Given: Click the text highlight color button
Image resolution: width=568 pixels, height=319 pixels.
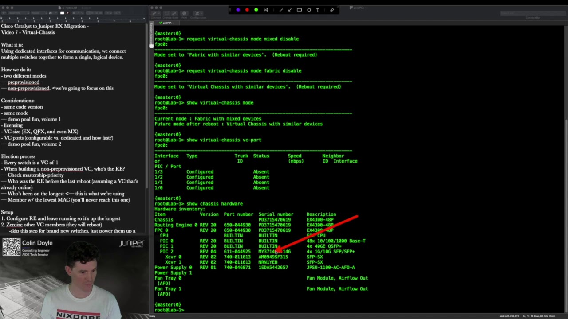Looking at the screenshot, I should point(68,13).
